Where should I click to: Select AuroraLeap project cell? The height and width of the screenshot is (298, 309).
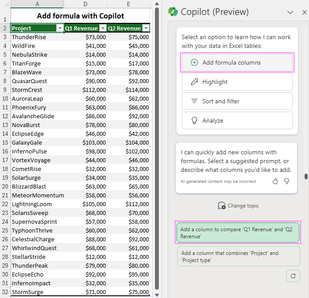37,98
